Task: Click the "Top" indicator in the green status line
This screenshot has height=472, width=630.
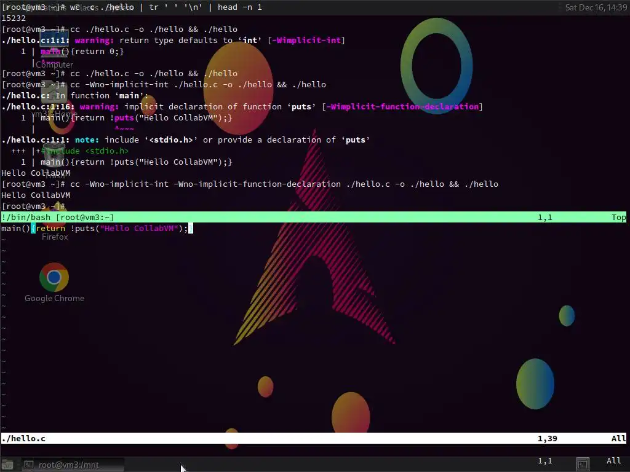Action: pos(619,217)
